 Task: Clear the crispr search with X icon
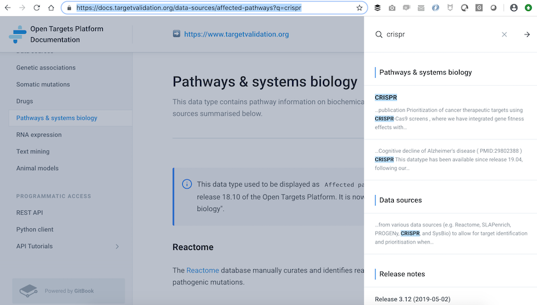click(504, 35)
